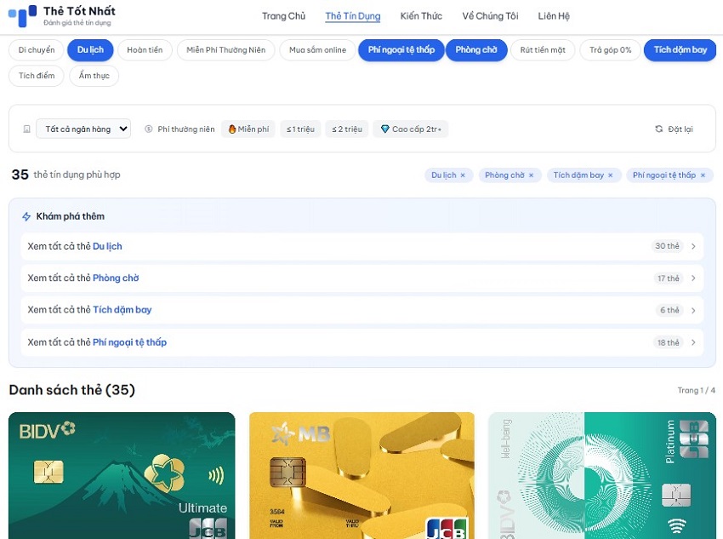The image size is (723, 539).
Task: Go to the Trang Chủ page
Action: (x=283, y=16)
